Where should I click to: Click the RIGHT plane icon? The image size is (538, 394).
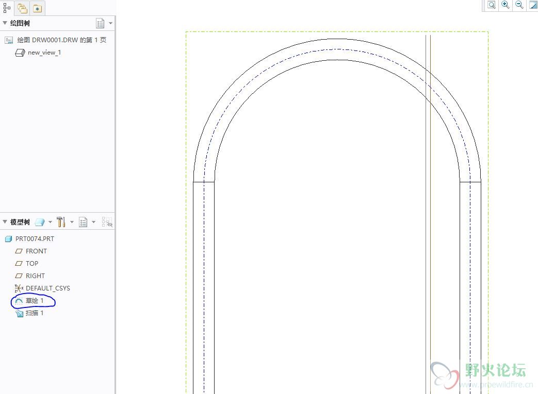click(19, 276)
